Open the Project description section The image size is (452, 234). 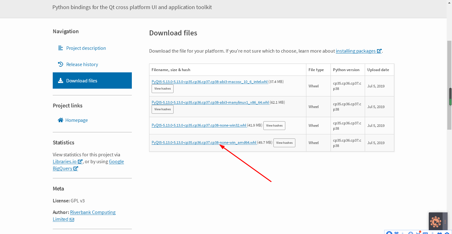[86, 48]
